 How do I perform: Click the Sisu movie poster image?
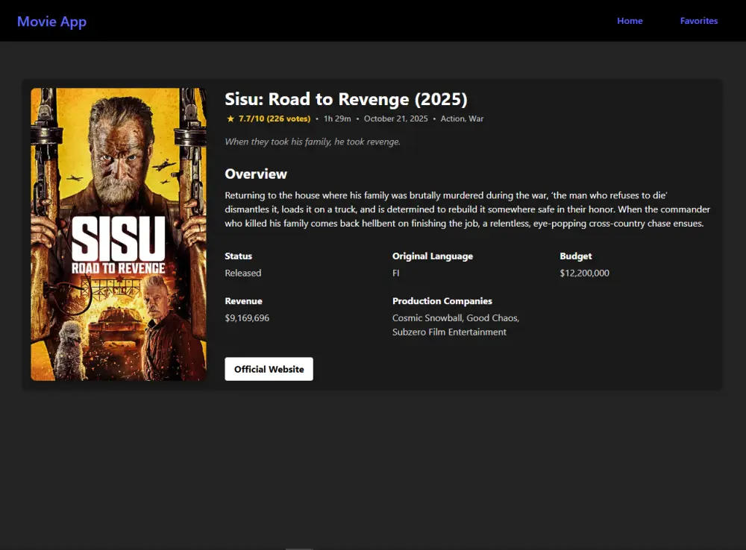119,234
